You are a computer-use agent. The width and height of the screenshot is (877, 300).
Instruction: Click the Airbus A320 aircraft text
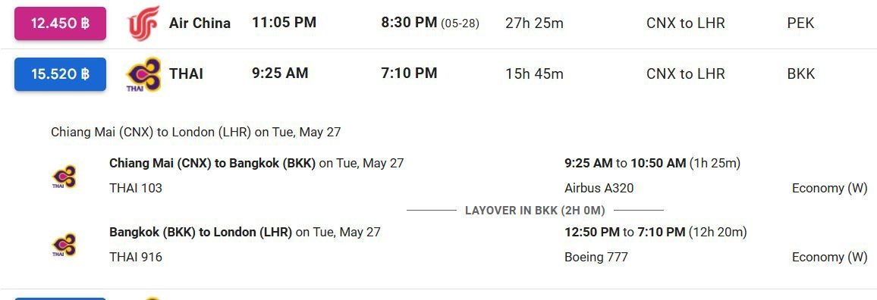(599, 189)
